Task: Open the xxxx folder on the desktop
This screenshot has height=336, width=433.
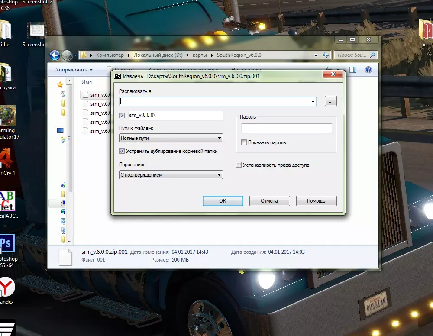Action: coord(427,32)
